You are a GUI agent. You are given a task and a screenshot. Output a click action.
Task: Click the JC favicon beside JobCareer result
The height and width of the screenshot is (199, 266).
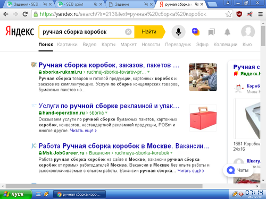coord(34,145)
